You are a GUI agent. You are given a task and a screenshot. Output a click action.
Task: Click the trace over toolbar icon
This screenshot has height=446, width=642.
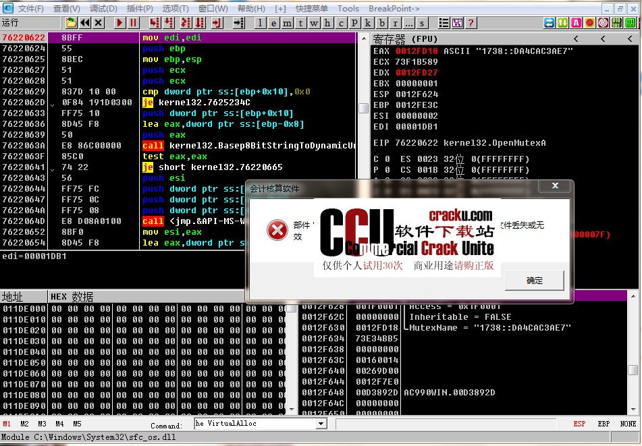tap(200, 23)
